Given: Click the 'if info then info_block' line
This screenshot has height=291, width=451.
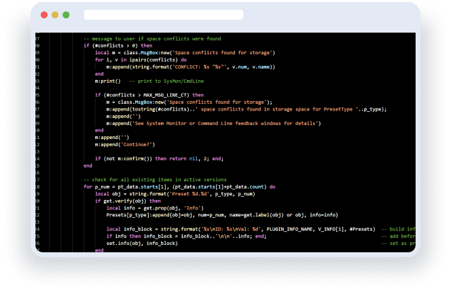Looking at the screenshot, I should tap(186, 236).
